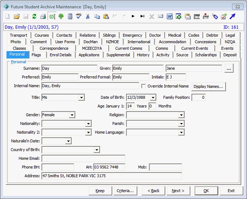
Task: Open the Enrol Details tab
Action: point(61,55)
